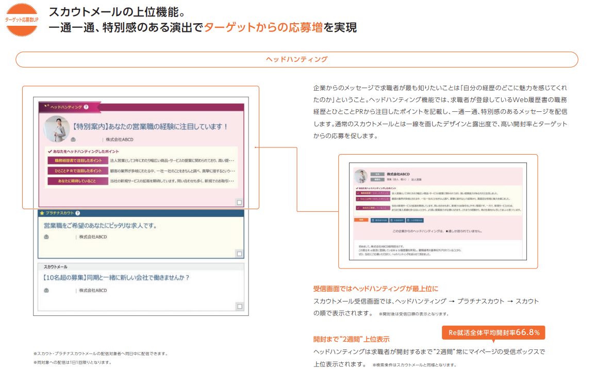Viewport: 595px width, 369px height.
Task: Click the headhunting detail screen thumbnail
Action: tap(438, 211)
